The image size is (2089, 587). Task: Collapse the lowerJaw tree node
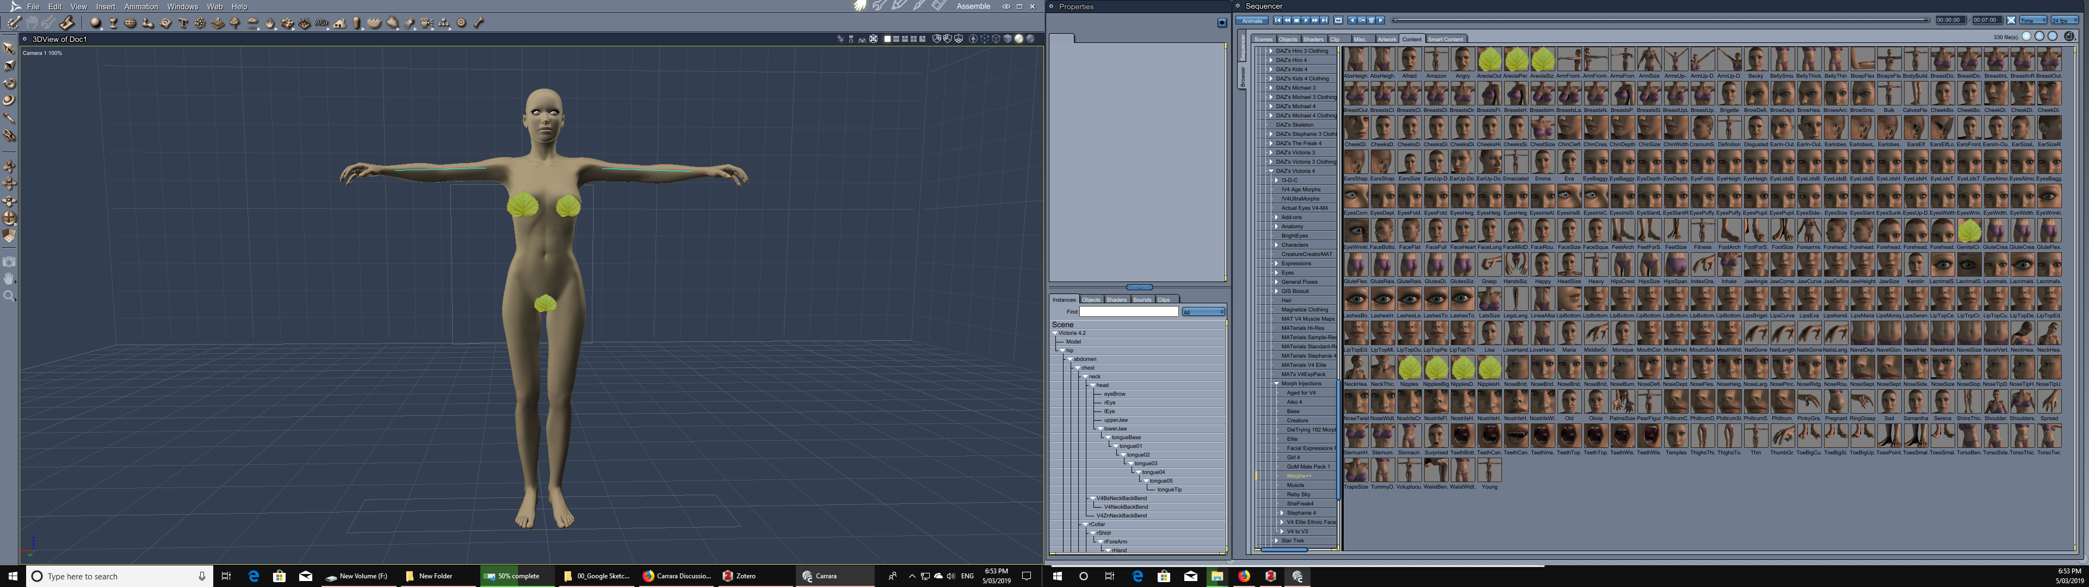(1099, 429)
